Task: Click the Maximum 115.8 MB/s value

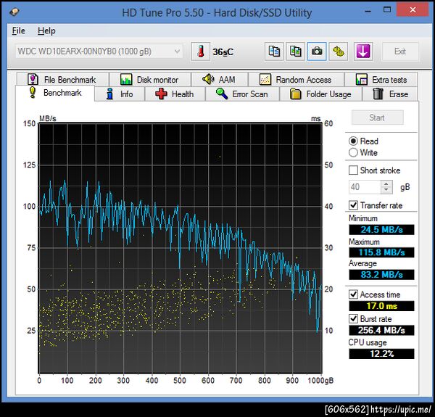Action: click(x=381, y=252)
